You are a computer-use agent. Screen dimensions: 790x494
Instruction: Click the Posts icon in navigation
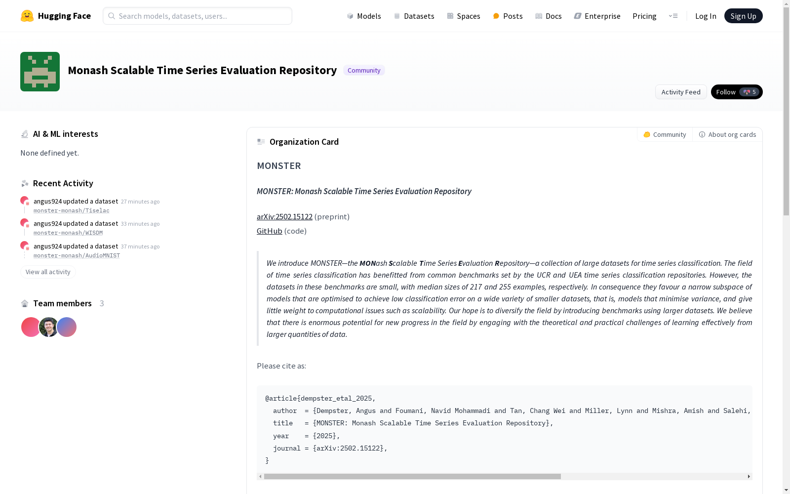pos(496,16)
